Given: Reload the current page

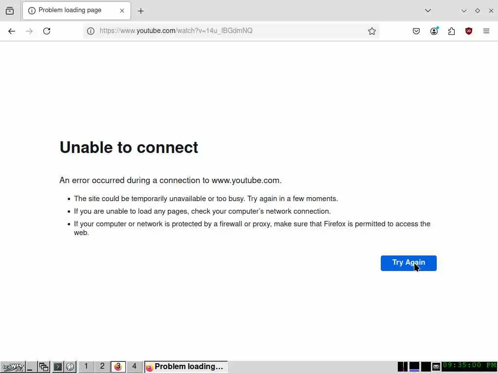Looking at the screenshot, I should click(47, 31).
